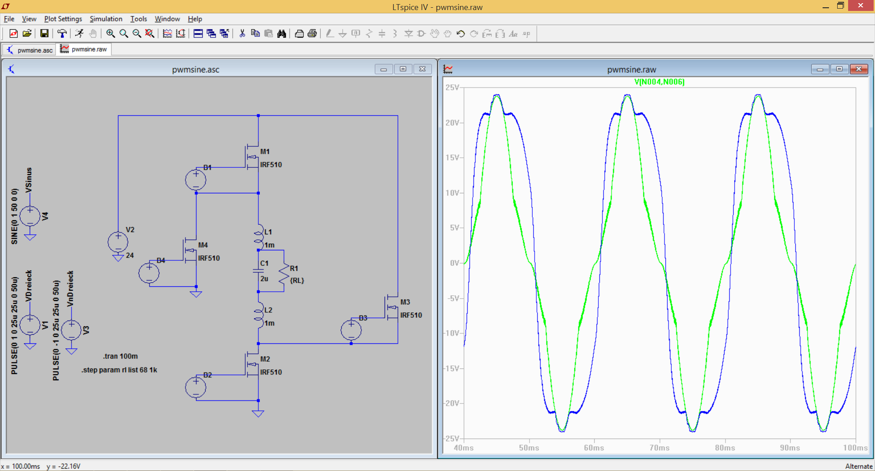
Task: Run the simulation with the running-man icon
Action: (x=79, y=33)
